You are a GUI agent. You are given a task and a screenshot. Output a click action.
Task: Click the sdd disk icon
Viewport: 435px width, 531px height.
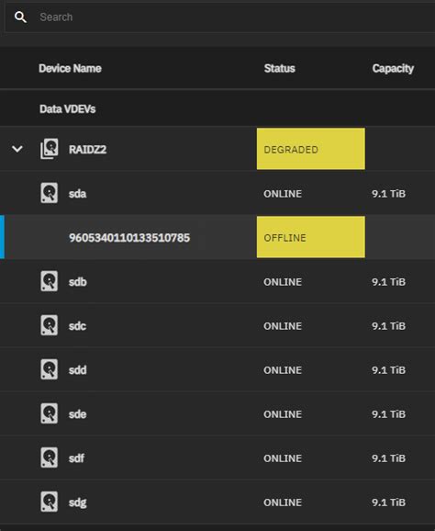(x=50, y=369)
